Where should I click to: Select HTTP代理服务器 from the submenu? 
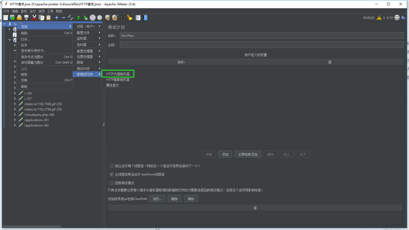coord(118,74)
